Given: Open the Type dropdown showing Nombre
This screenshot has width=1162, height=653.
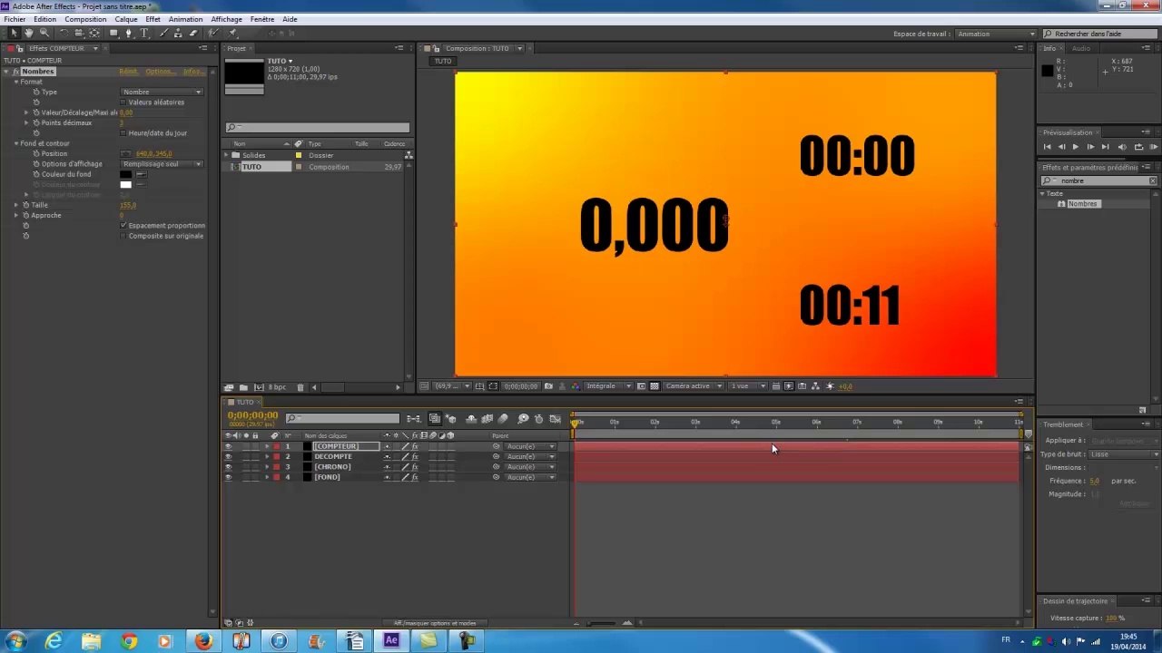Looking at the screenshot, I should click(x=162, y=92).
